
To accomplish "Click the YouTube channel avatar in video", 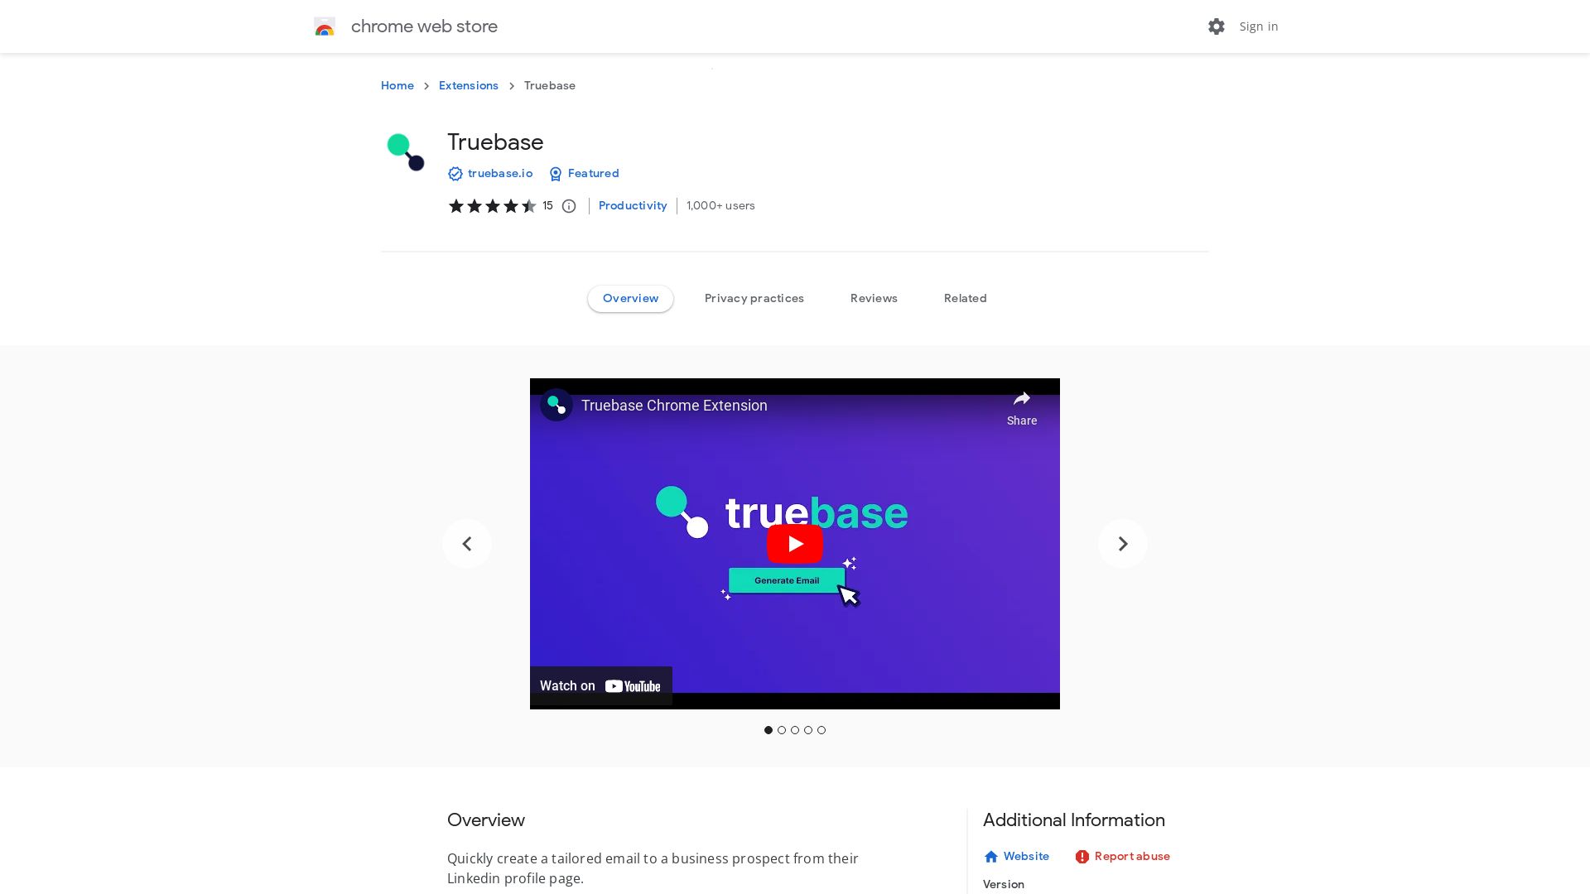I will pos(556,406).
